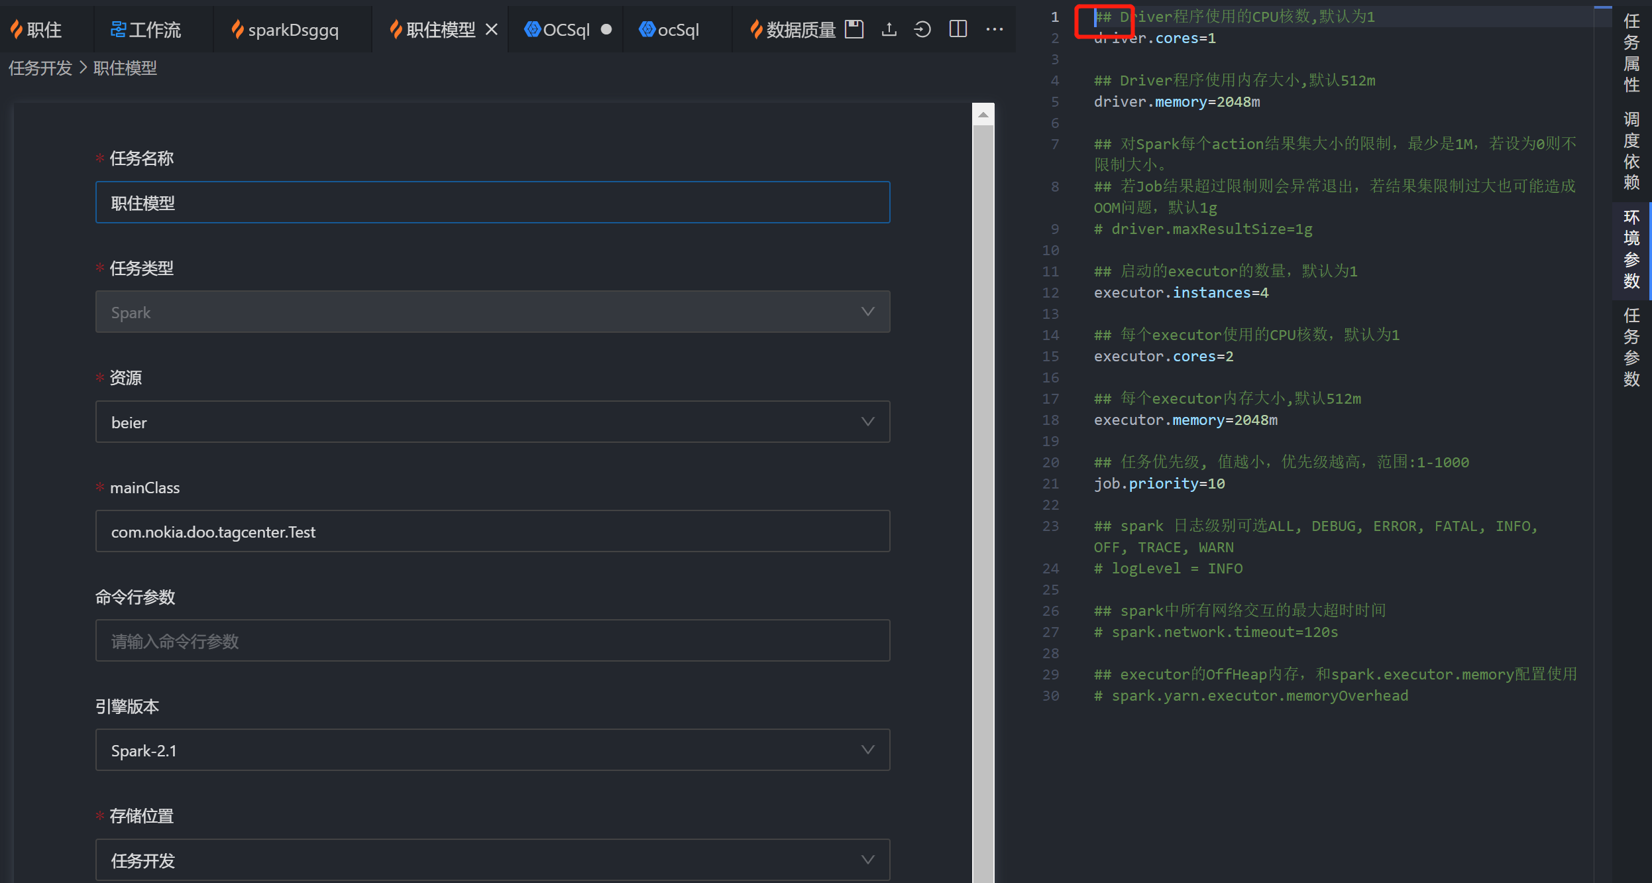Click code line job.priority=10
Screen dimensions: 1652x883
[x=1159, y=483]
